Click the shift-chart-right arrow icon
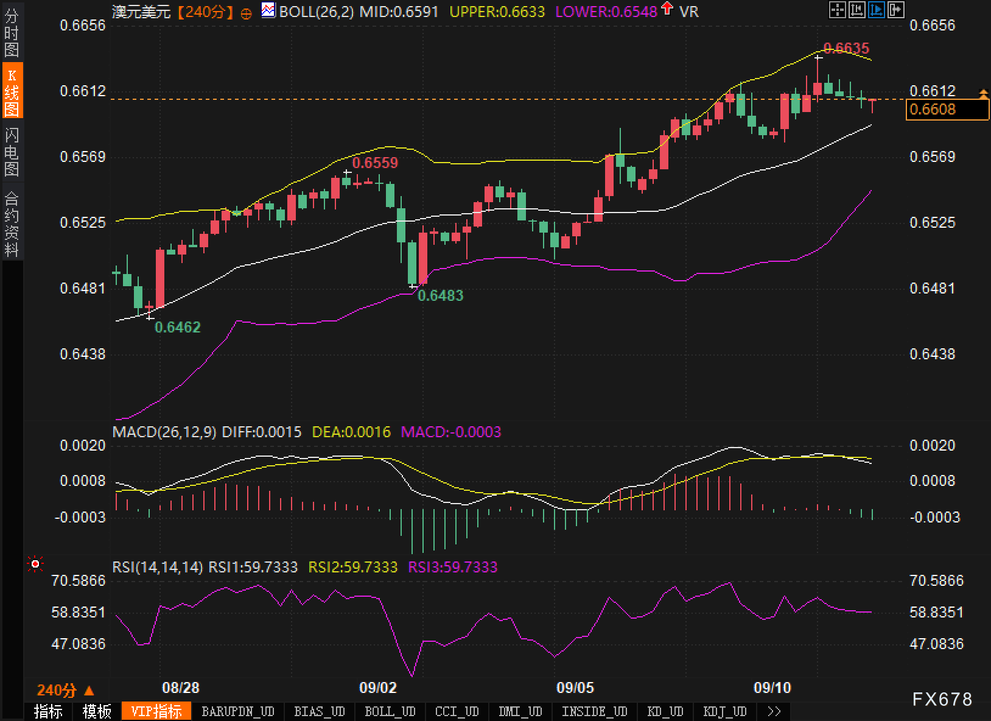 click(896, 9)
